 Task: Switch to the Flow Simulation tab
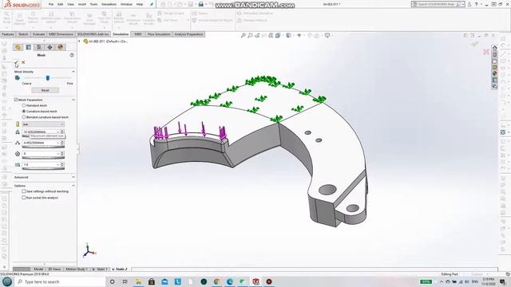pyautogui.click(x=159, y=34)
